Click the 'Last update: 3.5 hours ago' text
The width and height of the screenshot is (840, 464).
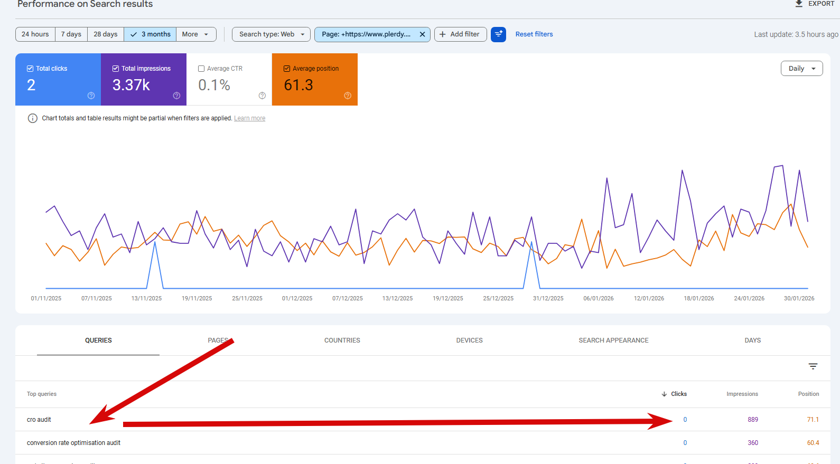coord(796,34)
